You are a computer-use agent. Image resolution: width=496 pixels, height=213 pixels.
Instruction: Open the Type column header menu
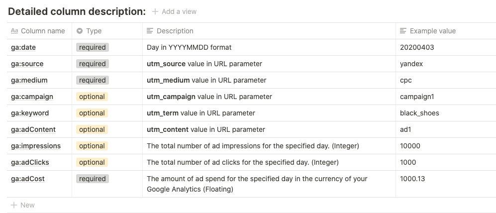coord(107,31)
